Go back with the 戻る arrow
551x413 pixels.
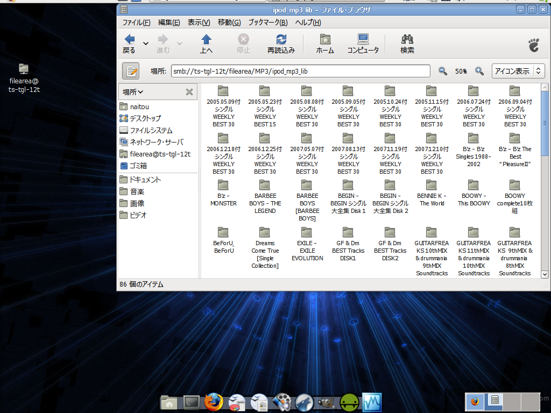pyautogui.click(x=129, y=44)
